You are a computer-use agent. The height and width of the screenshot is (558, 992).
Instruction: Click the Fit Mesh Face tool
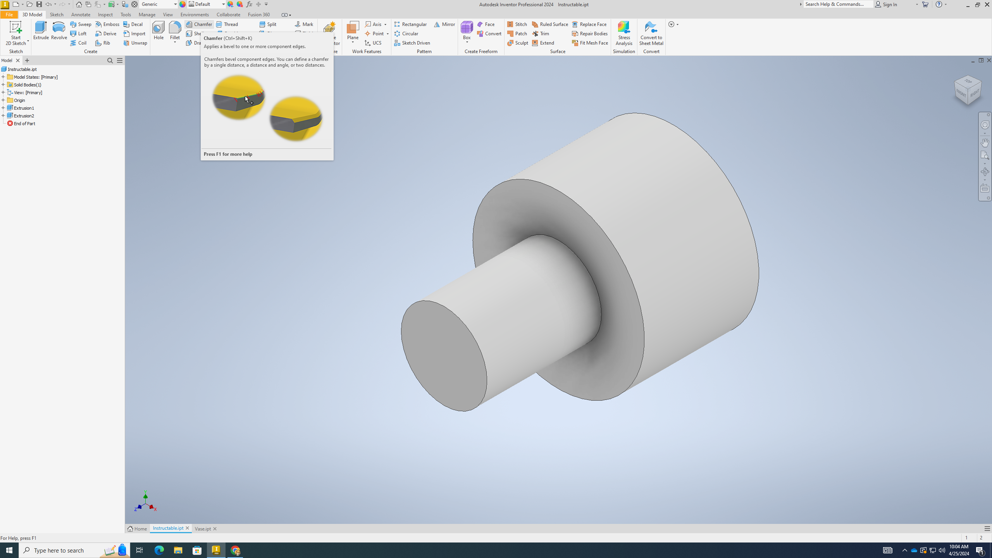590,43
